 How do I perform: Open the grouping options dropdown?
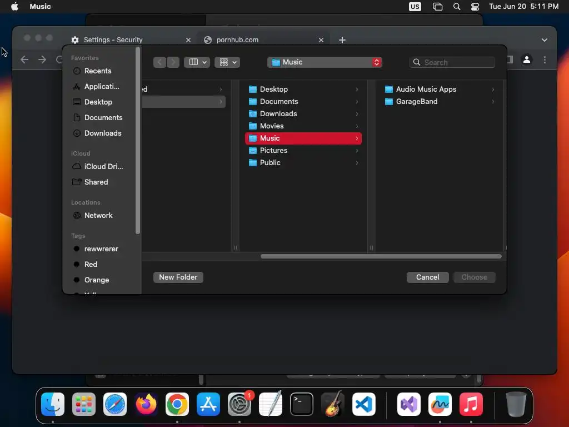coord(227,62)
